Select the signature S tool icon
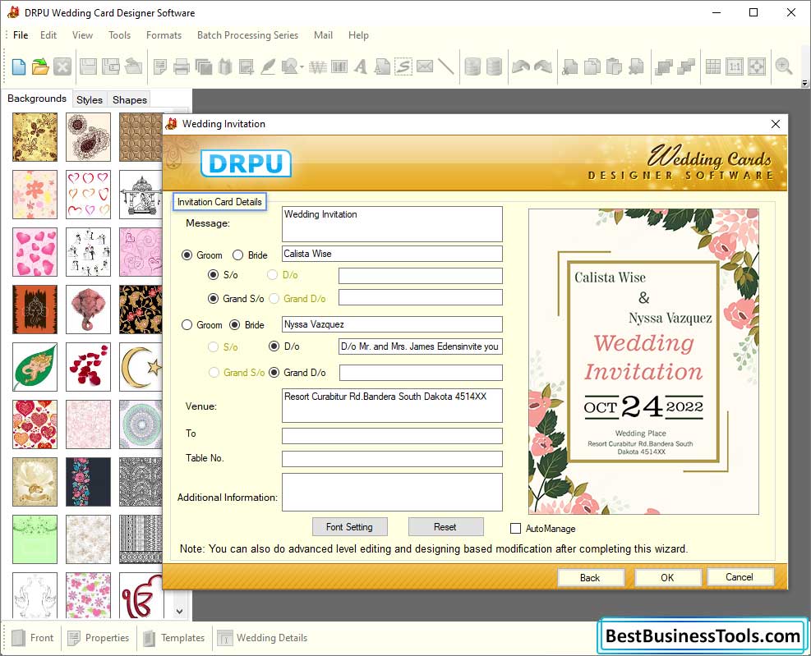Screen dimensions: 811x656 (x=403, y=67)
